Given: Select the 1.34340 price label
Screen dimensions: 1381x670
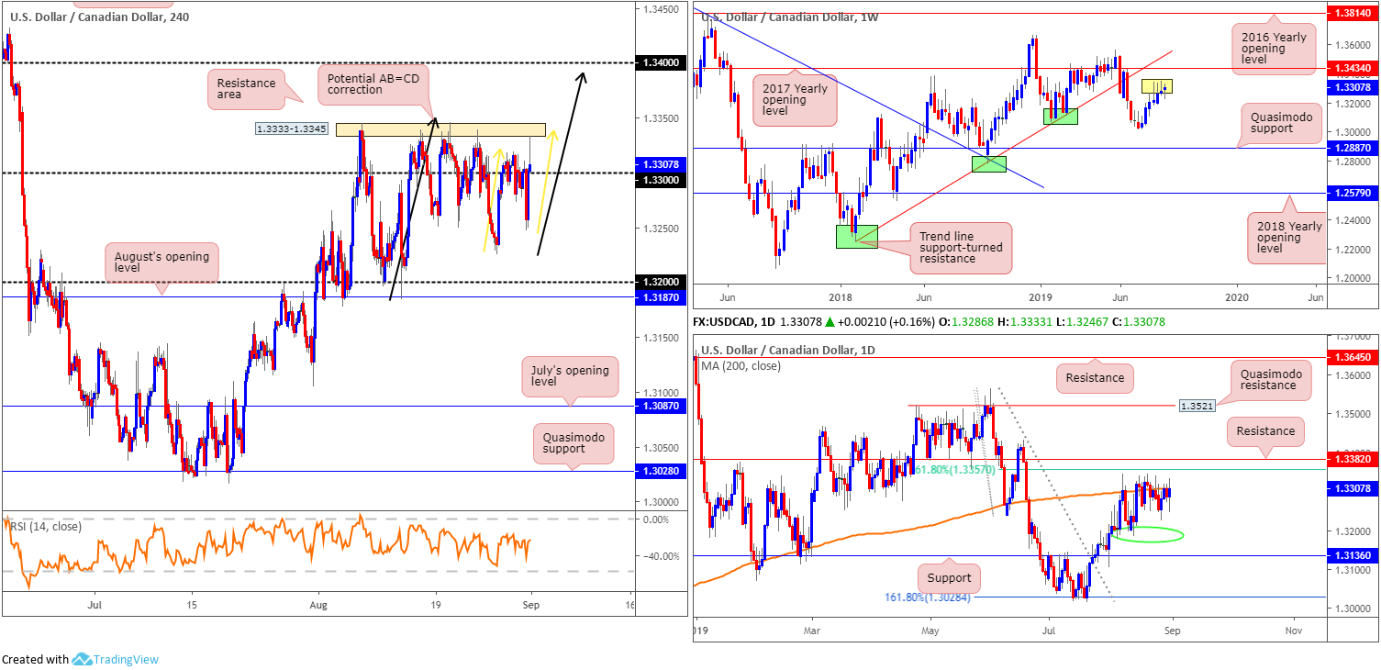Looking at the screenshot, I should (1353, 68).
